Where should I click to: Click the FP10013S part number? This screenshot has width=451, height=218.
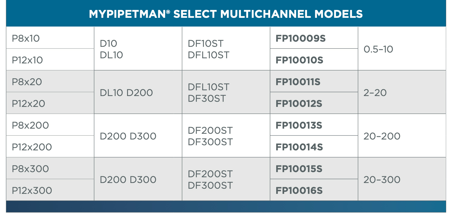(299, 125)
